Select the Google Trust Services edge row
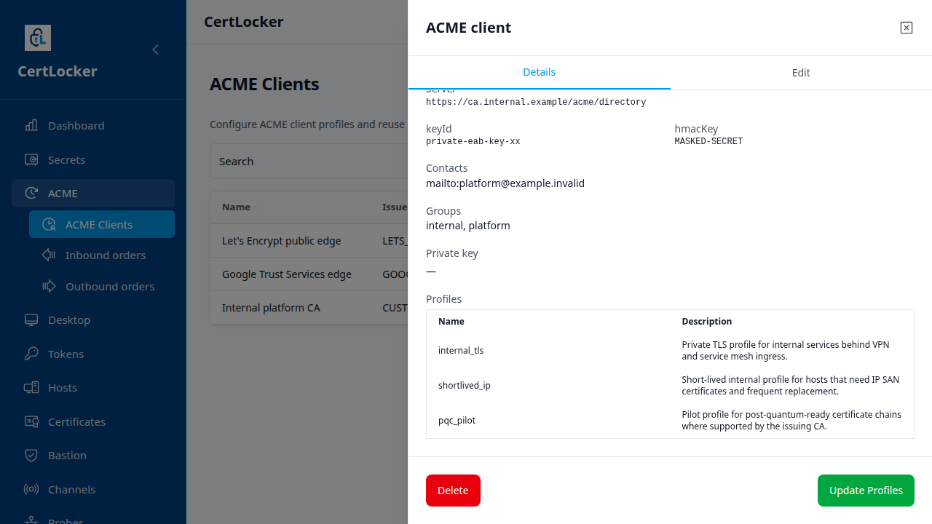Viewport: 932px width, 524px height. click(x=309, y=274)
